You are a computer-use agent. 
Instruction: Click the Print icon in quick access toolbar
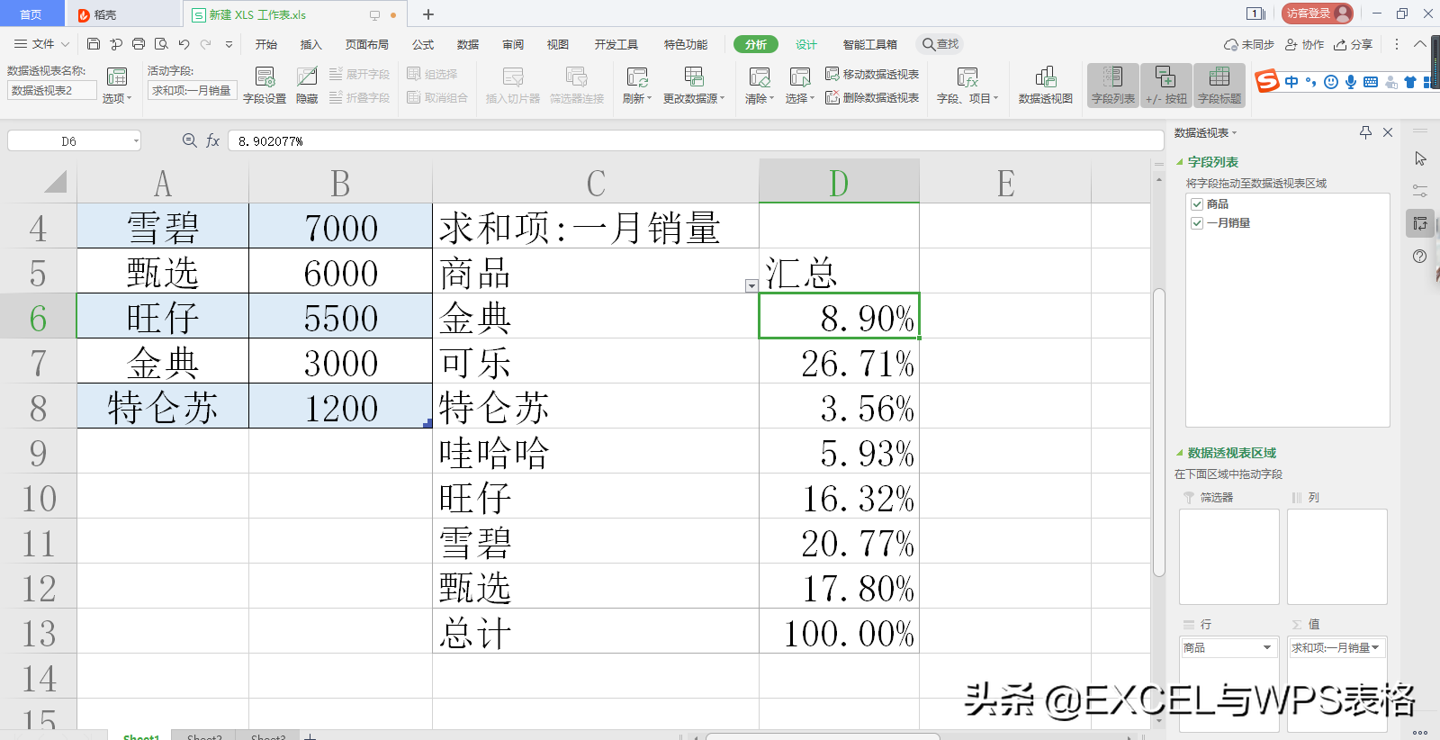139,44
